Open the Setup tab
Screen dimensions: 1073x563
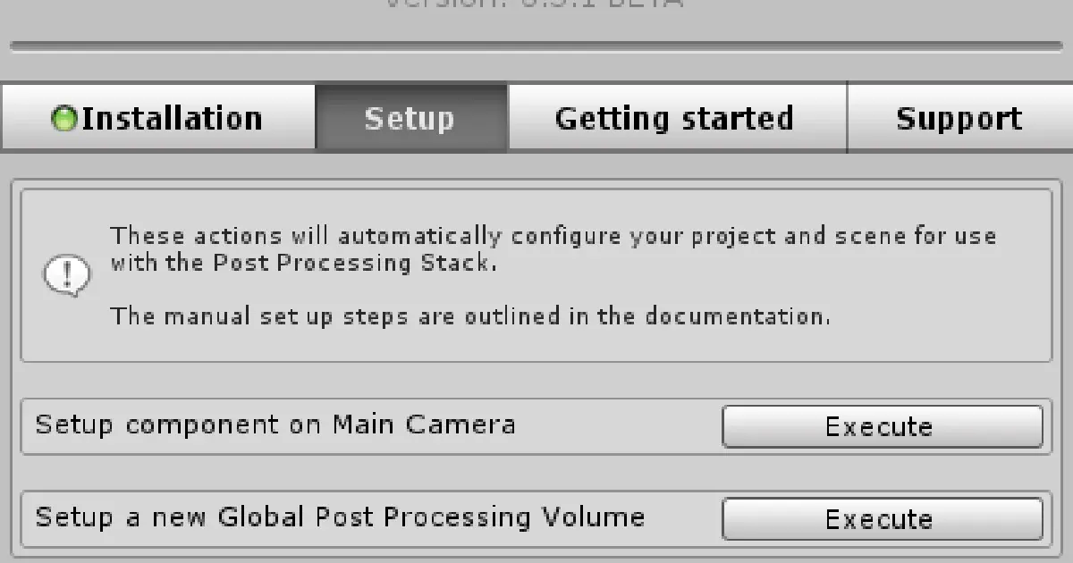click(x=411, y=117)
